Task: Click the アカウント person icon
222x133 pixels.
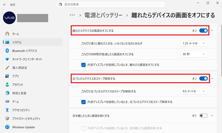Action: tap(7, 85)
